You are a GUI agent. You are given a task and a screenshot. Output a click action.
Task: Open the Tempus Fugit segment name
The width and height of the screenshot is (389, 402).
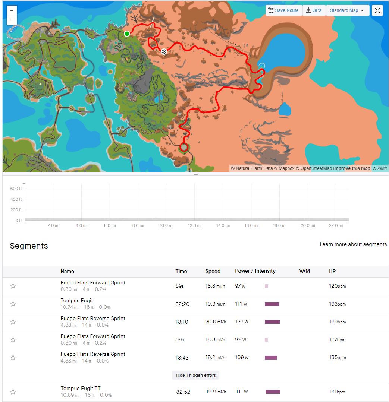click(77, 300)
